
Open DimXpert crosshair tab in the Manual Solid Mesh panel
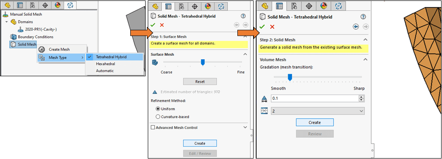[45, 5]
